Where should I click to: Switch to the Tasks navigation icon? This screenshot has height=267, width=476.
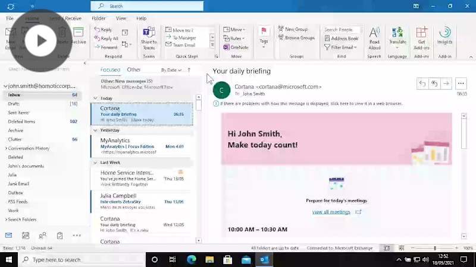pyautogui.click(x=59, y=235)
